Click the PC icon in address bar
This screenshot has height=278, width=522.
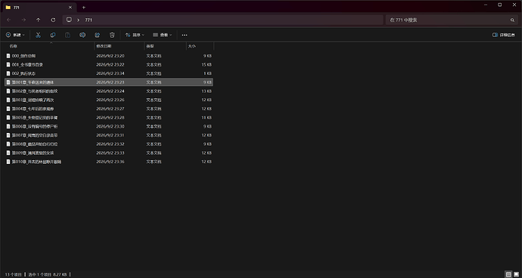click(69, 20)
